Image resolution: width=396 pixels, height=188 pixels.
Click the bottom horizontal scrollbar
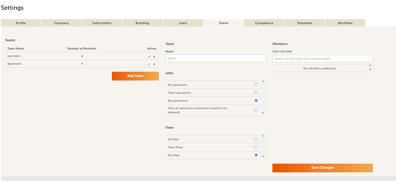198,179
